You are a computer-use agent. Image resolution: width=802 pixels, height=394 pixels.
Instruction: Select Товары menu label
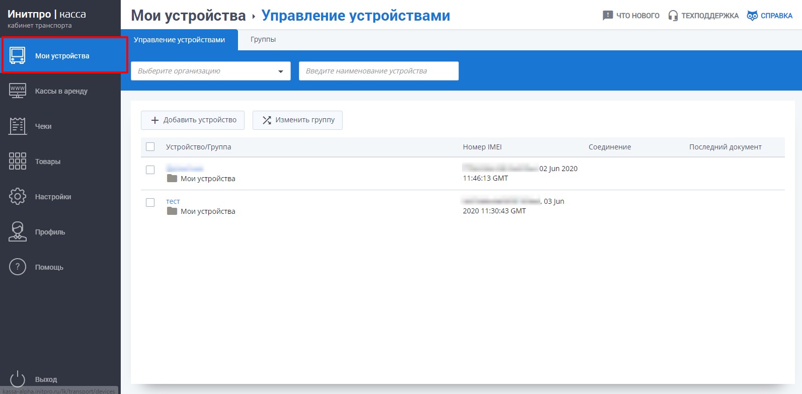pyautogui.click(x=48, y=162)
